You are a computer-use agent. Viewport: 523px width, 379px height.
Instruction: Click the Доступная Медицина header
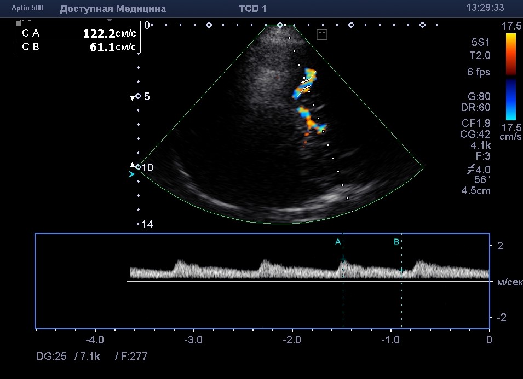(x=113, y=9)
